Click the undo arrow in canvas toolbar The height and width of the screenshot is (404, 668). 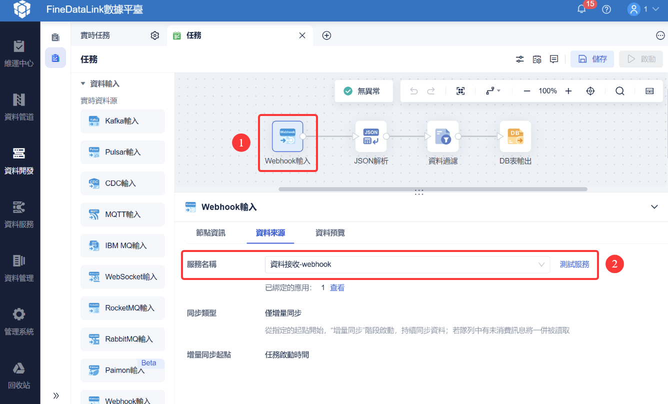[x=413, y=91]
